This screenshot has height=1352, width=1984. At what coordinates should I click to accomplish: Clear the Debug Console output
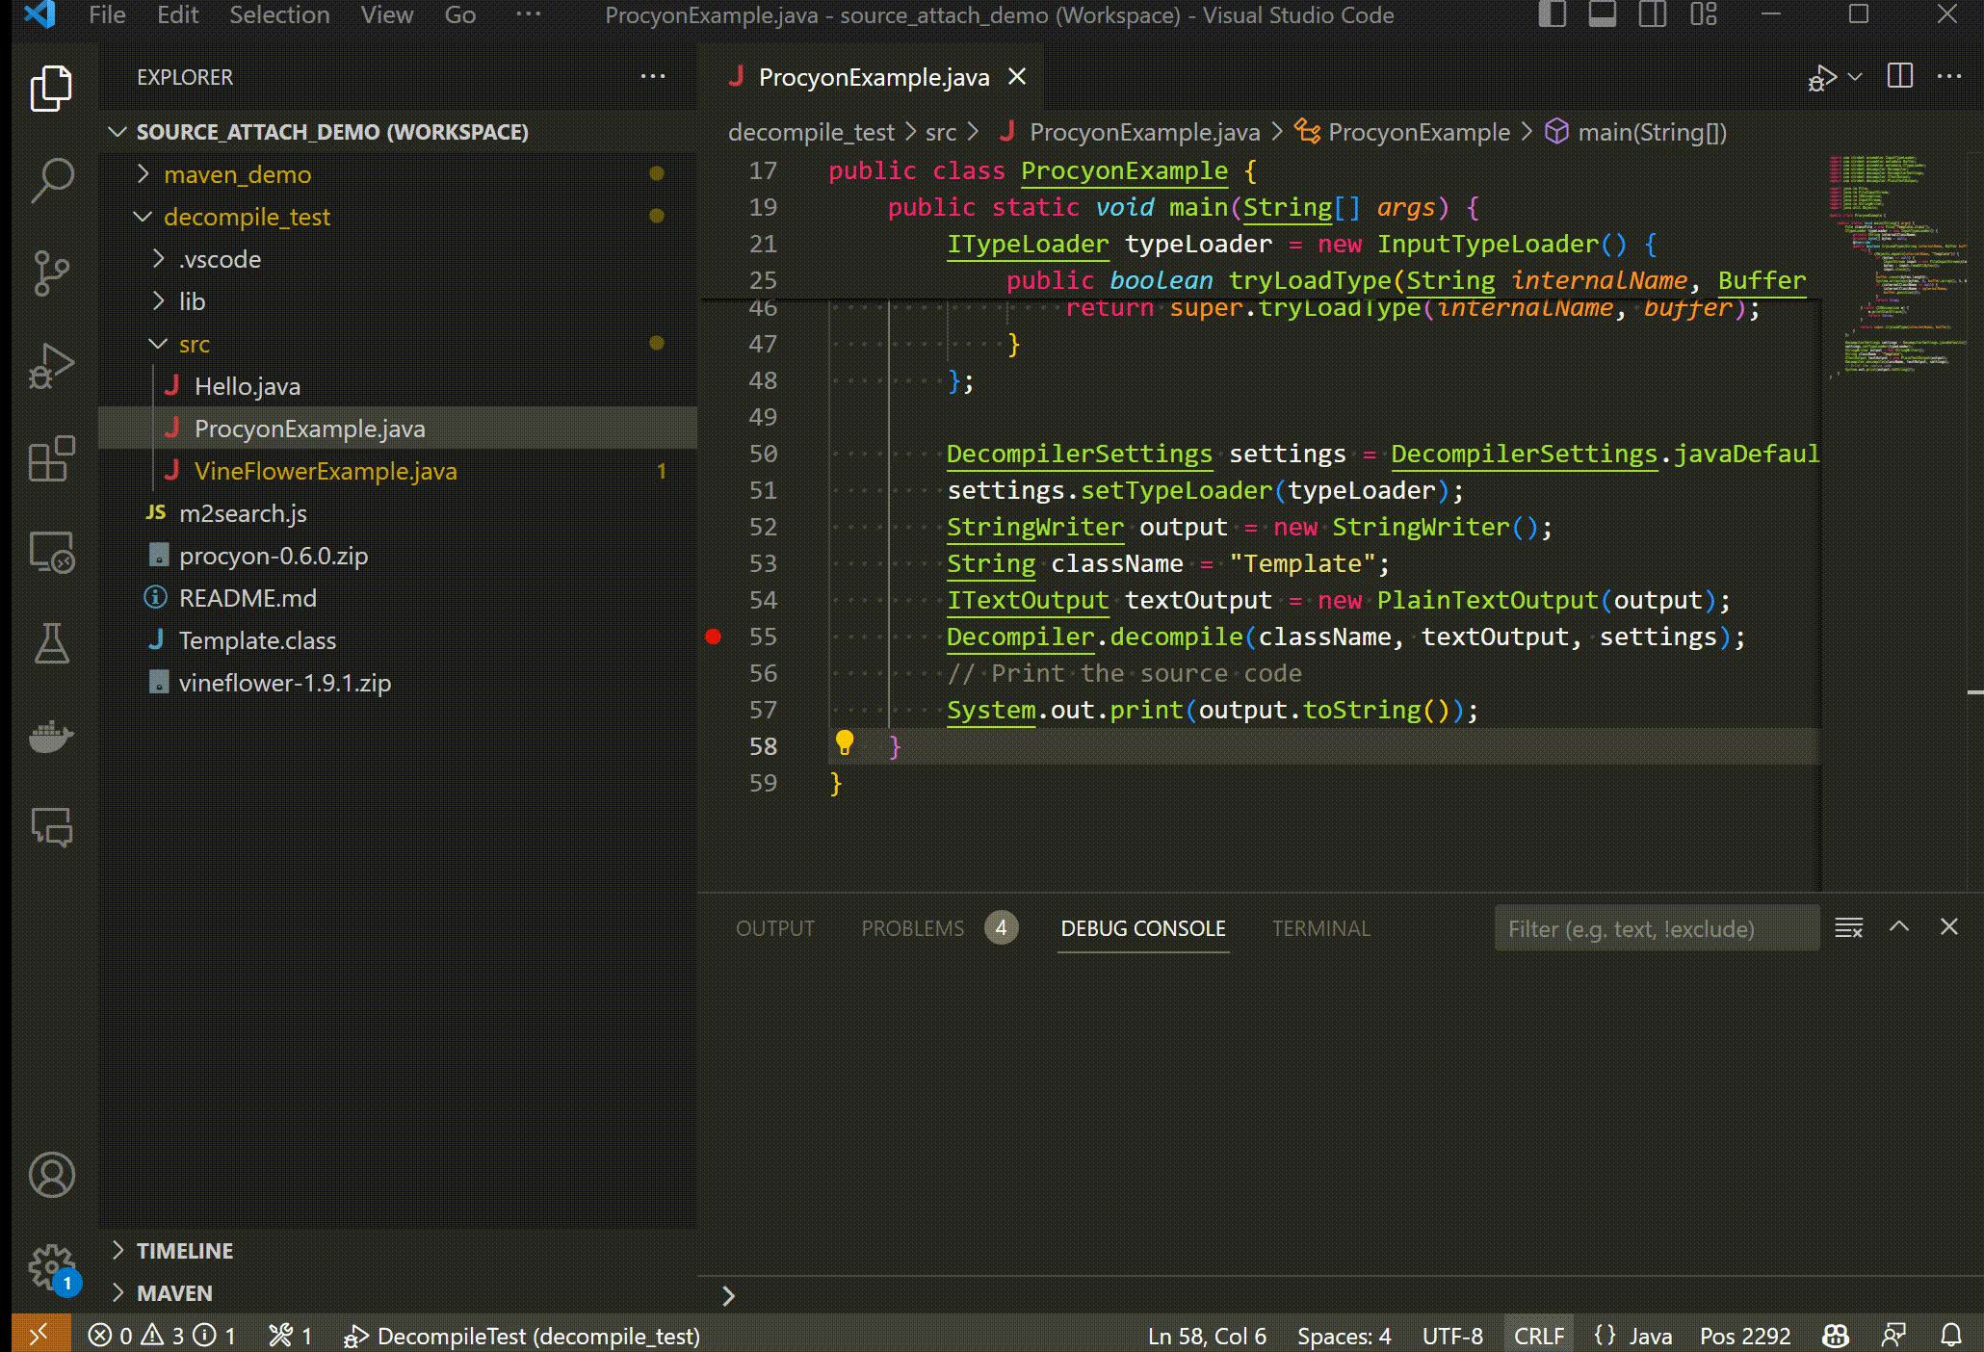click(x=1848, y=928)
